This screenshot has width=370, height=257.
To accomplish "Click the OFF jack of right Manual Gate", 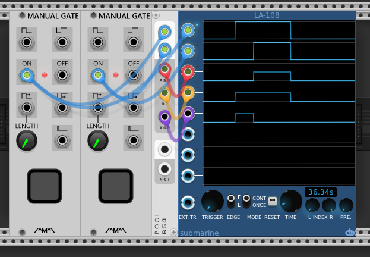I will pyautogui.click(x=134, y=75).
